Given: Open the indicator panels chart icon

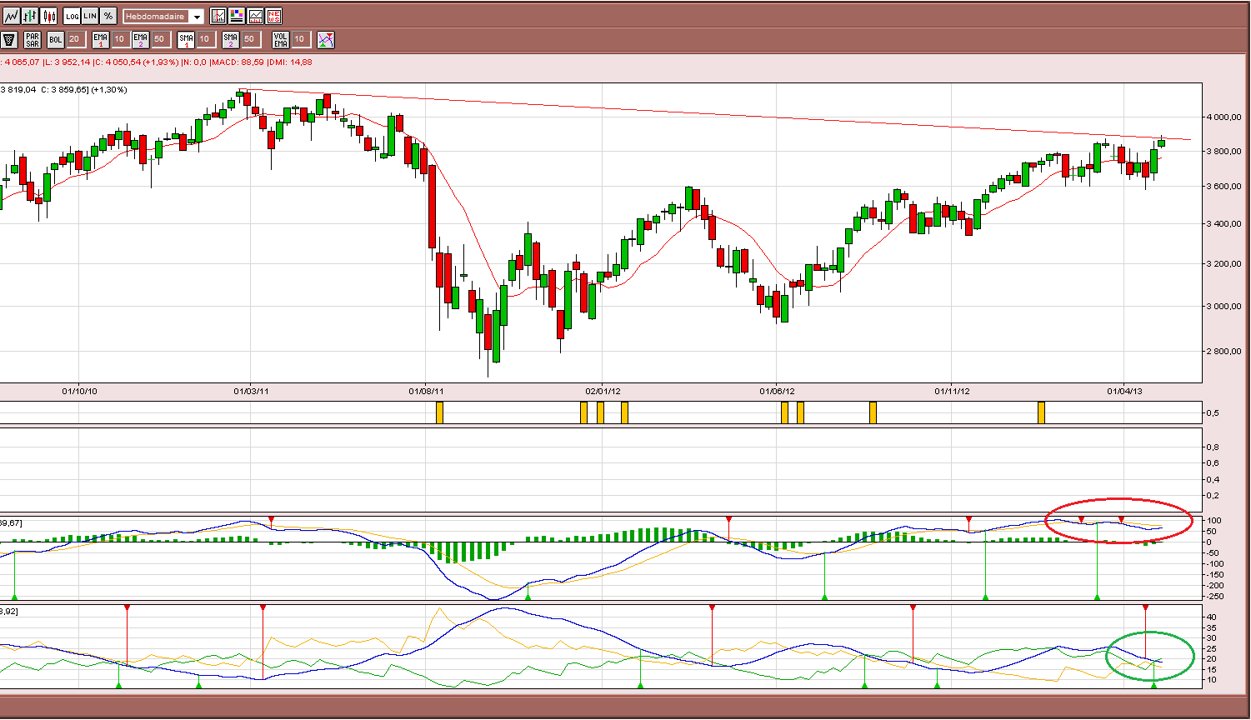Looking at the screenshot, I should click(x=255, y=16).
